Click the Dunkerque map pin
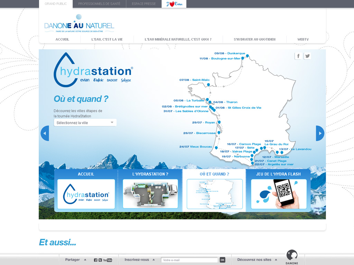The image size is (354, 265). click(248, 56)
